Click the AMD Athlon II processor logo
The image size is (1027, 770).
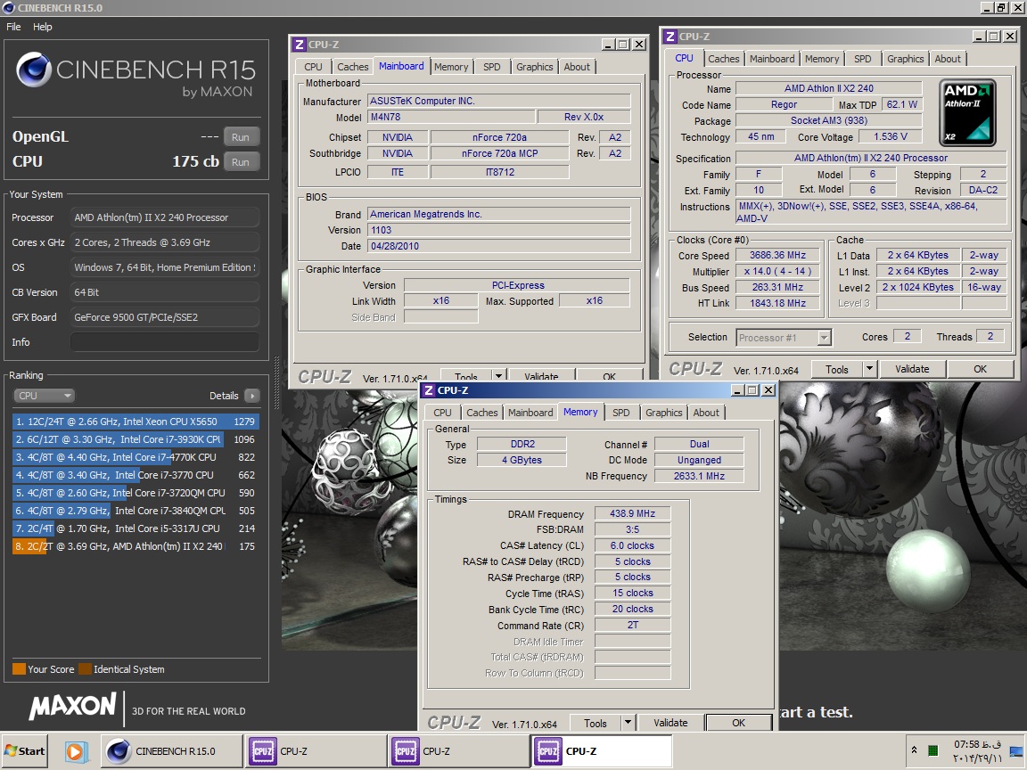(967, 112)
